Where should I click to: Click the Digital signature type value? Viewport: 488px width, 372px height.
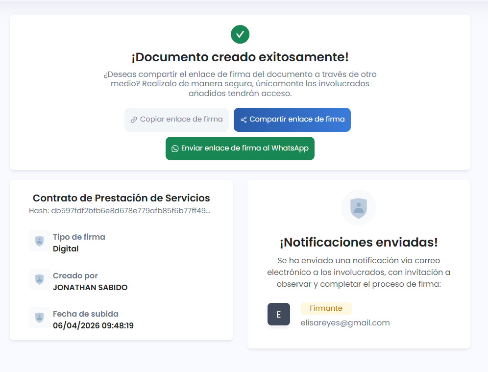pyautogui.click(x=66, y=248)
